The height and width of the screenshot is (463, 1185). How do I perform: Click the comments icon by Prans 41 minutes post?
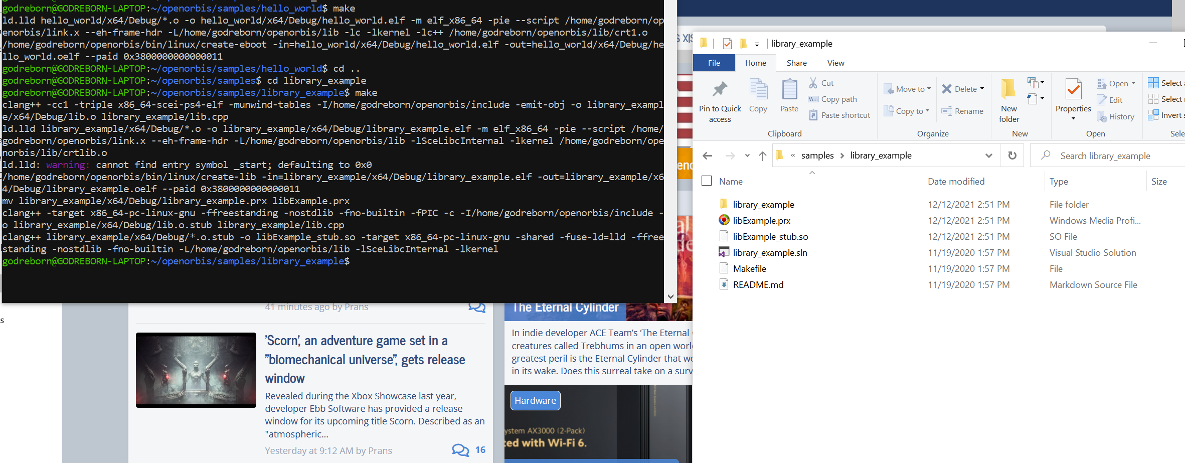tap(477, 307)
